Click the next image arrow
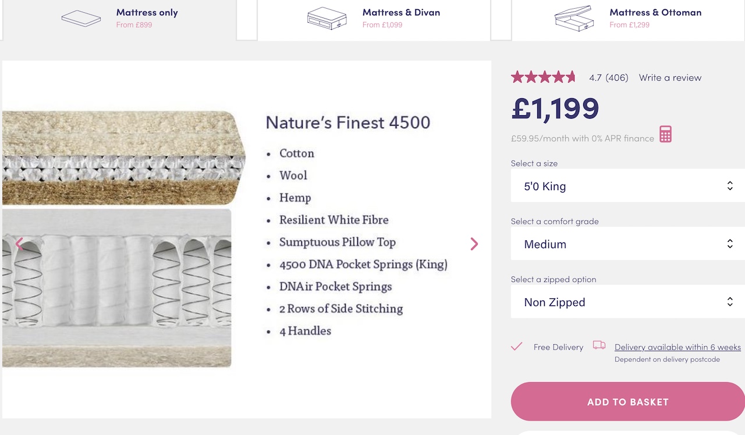The width and height of the screenshot is (745, 435). [x=474, y=244]
